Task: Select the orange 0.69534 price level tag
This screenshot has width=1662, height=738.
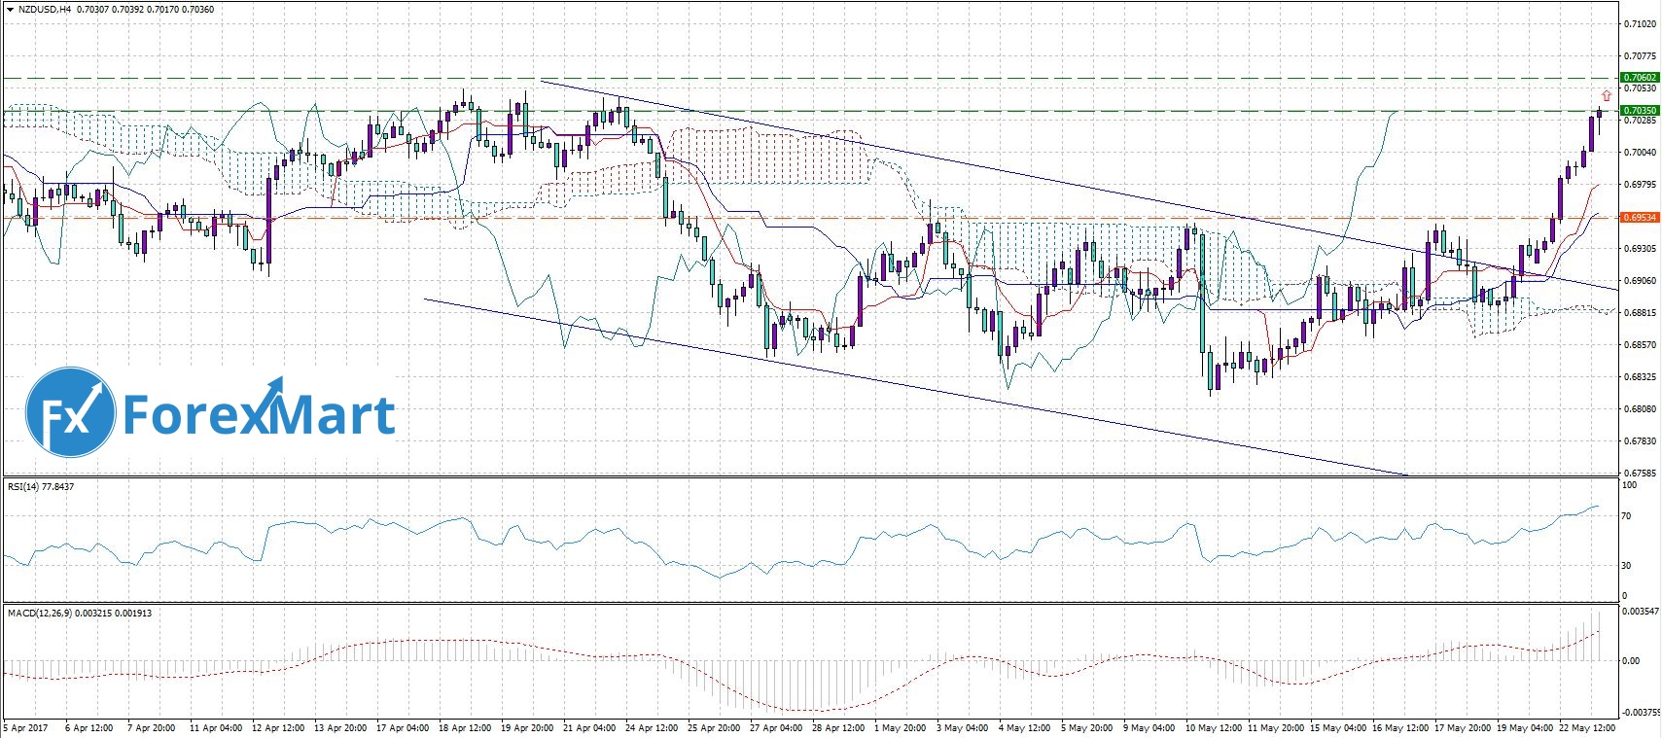Action: 1640,218
